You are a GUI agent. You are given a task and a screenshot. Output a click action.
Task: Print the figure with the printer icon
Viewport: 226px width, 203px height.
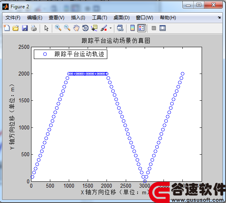(34, 28)
